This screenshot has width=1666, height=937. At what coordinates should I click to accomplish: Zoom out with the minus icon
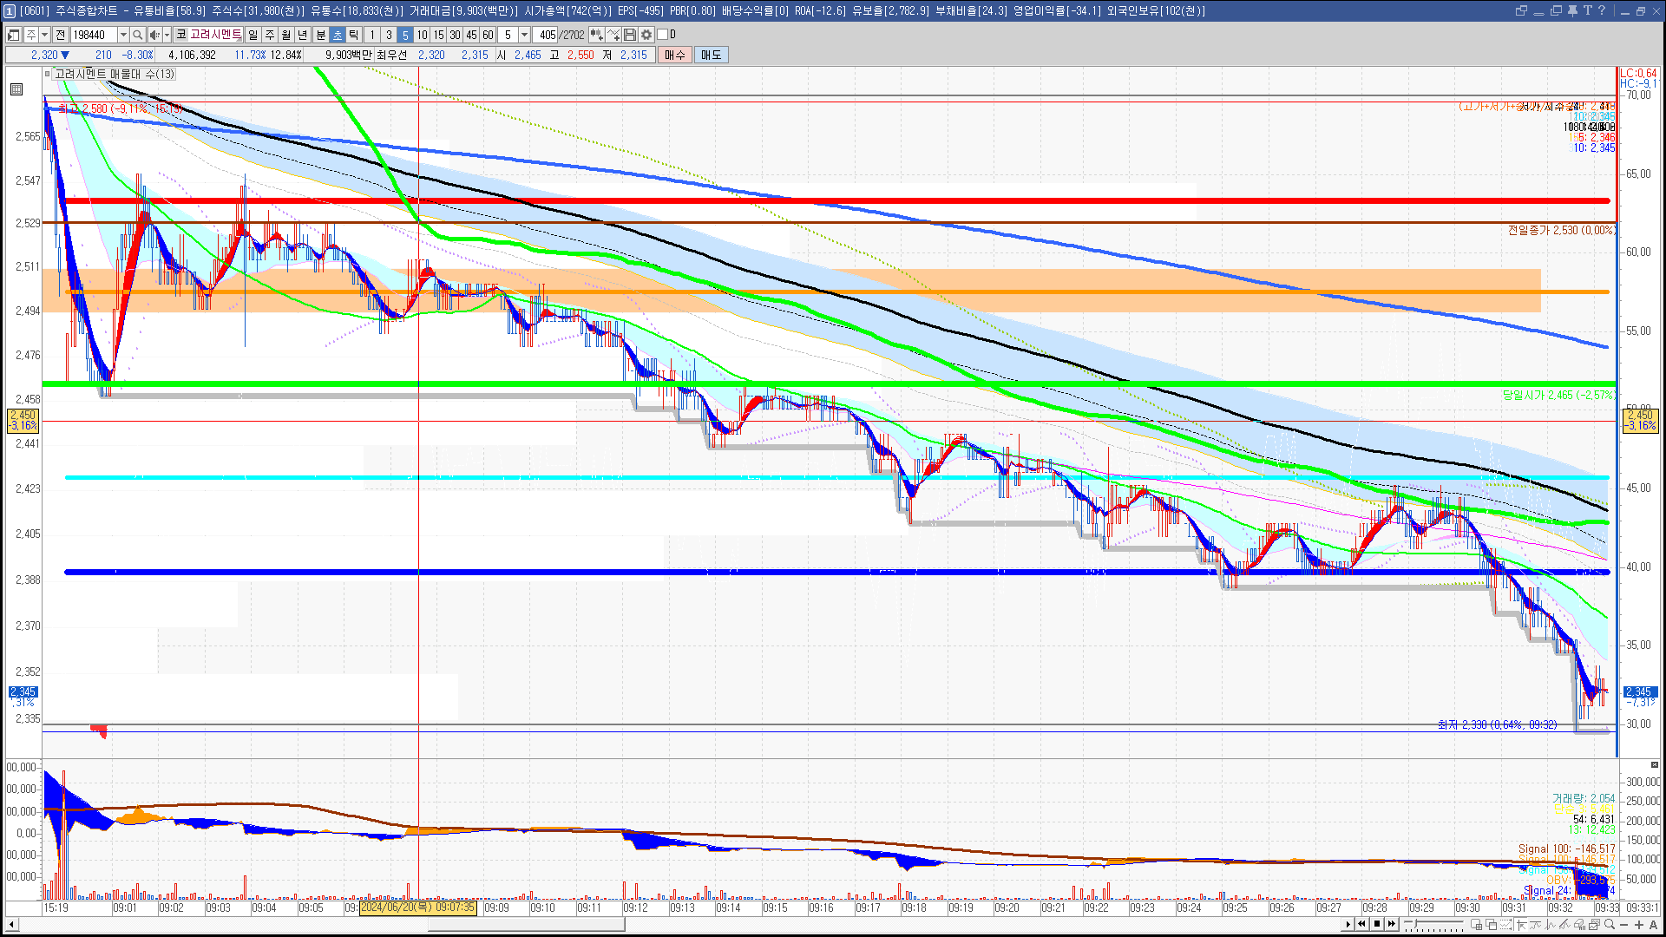pyautogui.click(x=1624, y=924)
